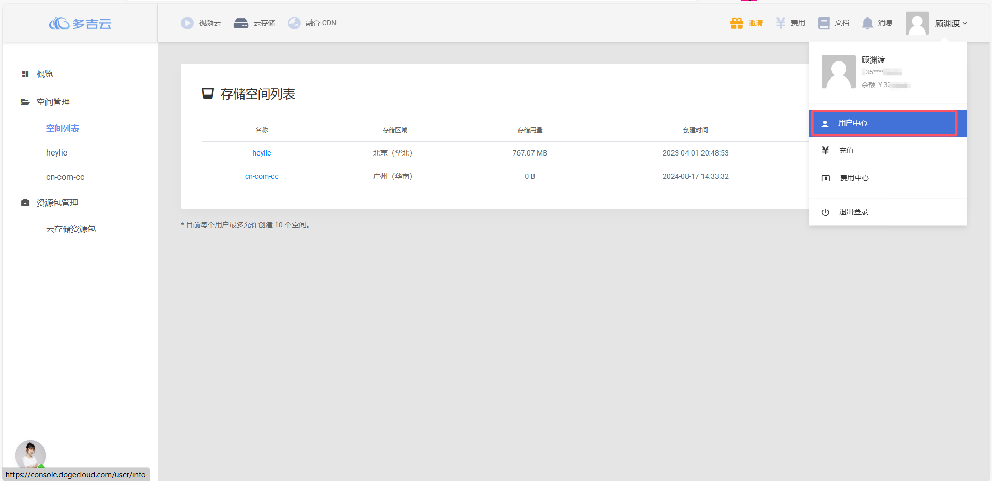Click 退出登录 to log out
The height and width of the screenshot is (481, 992).
pyautogui.click(x=853, y=212)
